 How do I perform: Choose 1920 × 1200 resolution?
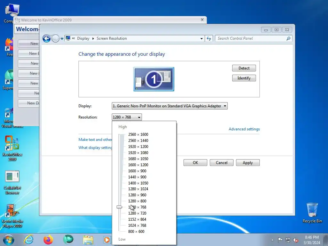point(138,147)
